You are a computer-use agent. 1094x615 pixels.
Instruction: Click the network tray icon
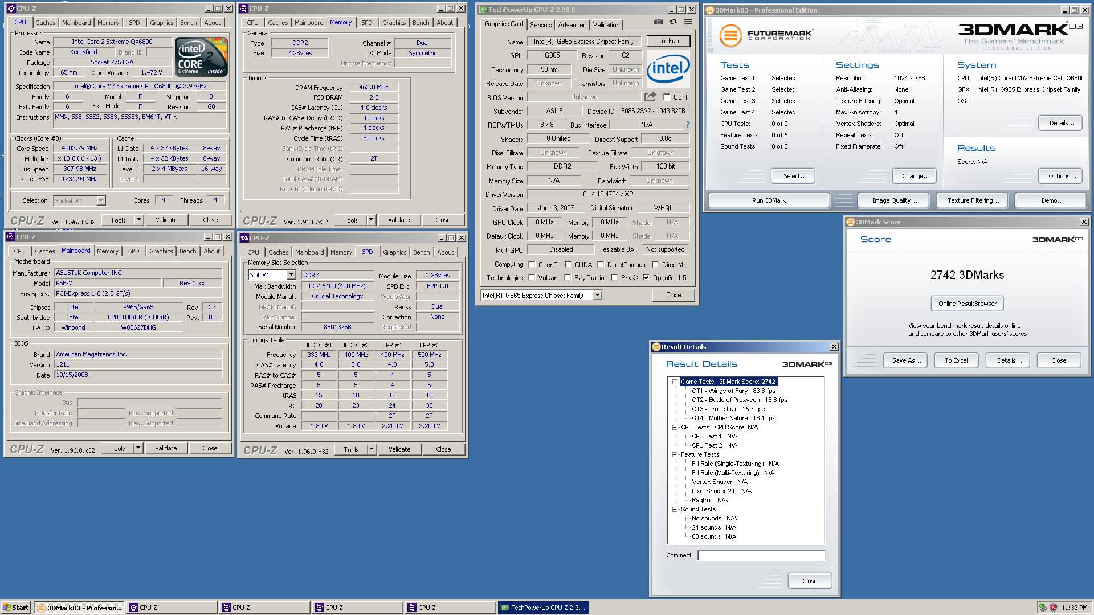click(x=1042, y=608)
